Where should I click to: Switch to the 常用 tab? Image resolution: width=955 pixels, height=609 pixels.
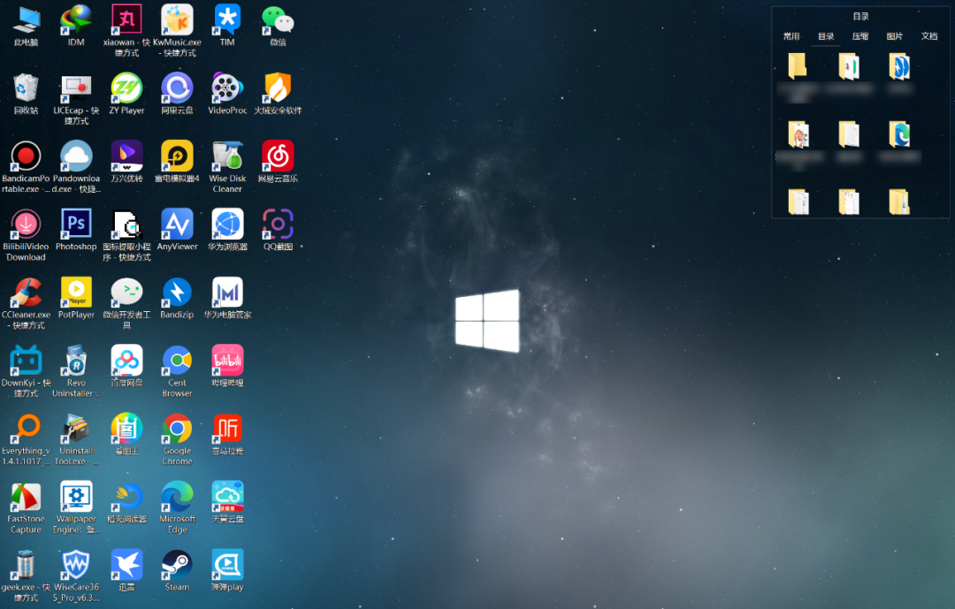791,36
